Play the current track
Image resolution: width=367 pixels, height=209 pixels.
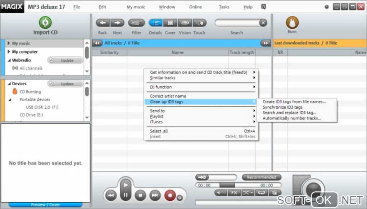pos(126,185)
